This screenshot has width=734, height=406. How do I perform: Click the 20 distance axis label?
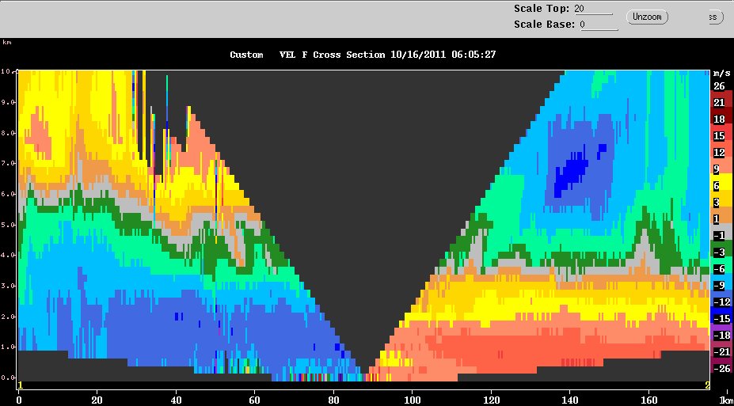tap(97, 400)
